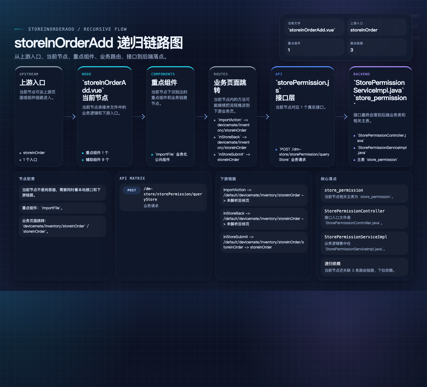Select the 路由链路 count card showing 3
427x387 pixels.
point(377,47)
